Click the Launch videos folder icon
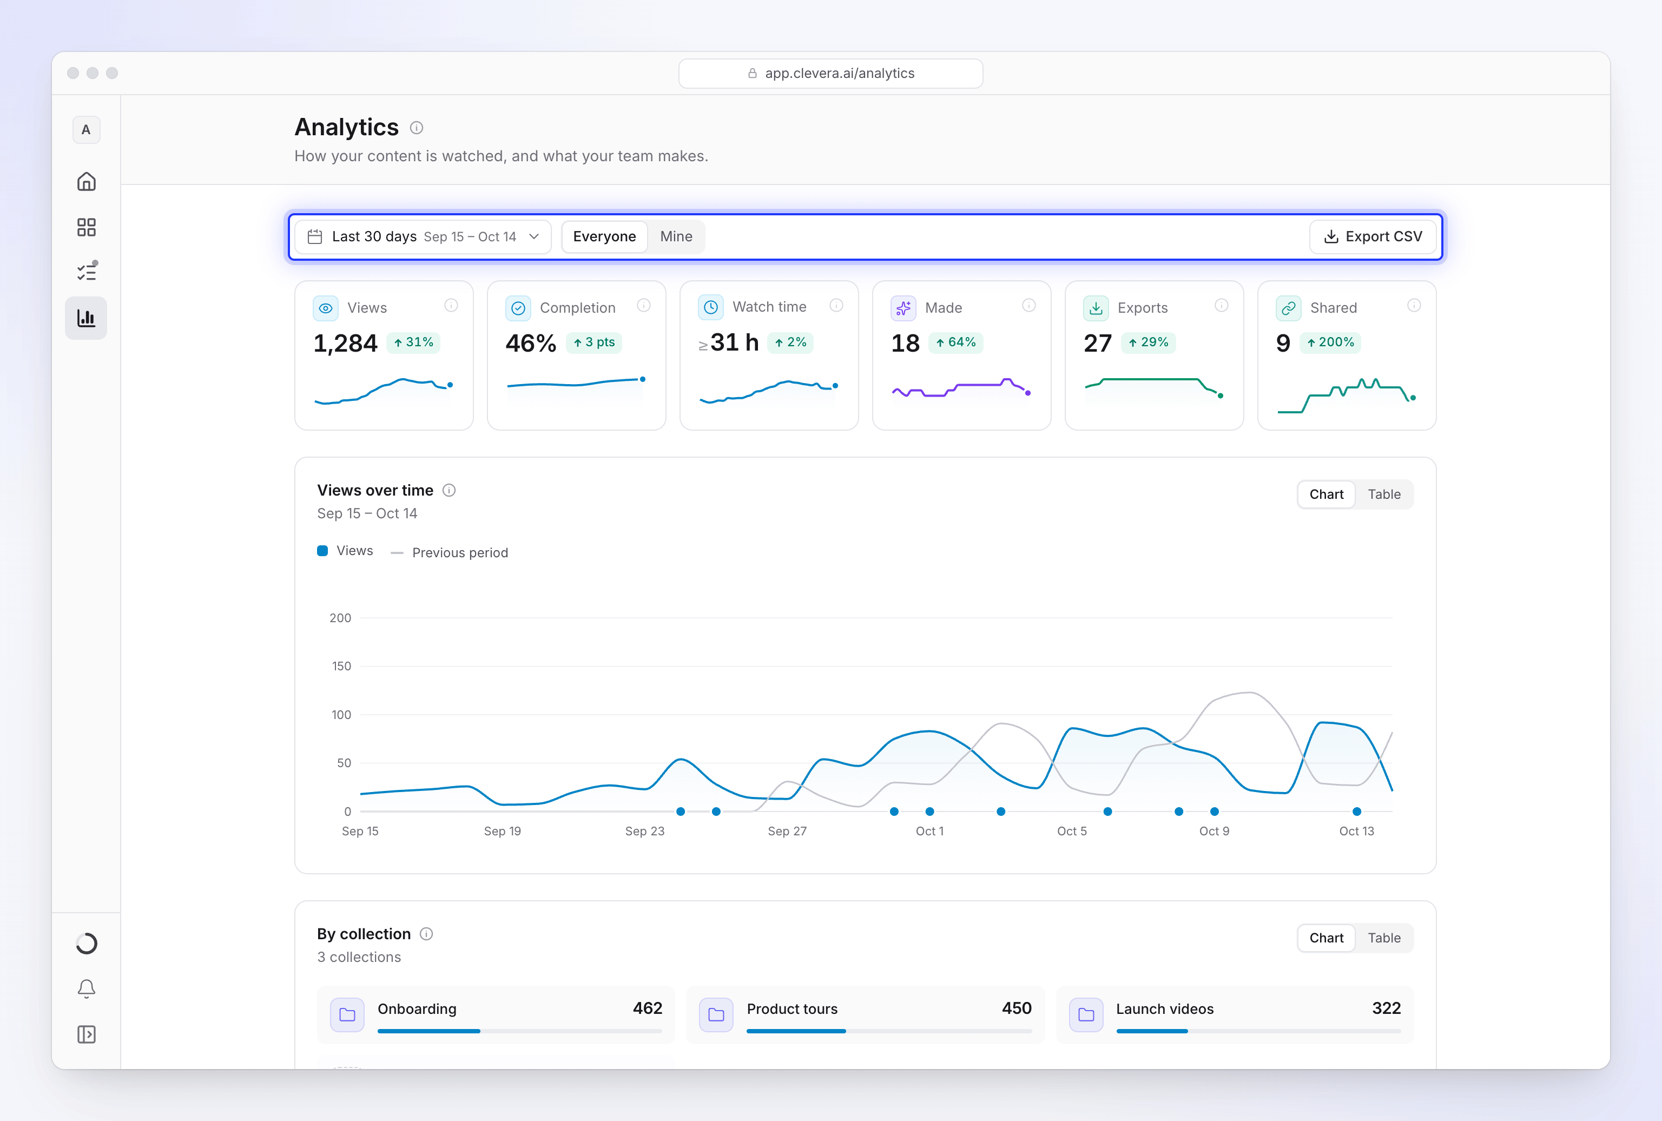The width and height of the screenshot is (1662, 1121). tap(1086, 1014)
